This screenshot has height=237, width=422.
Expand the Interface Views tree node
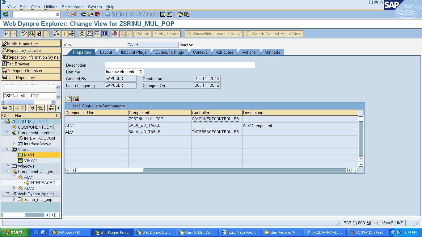(14, 144)
